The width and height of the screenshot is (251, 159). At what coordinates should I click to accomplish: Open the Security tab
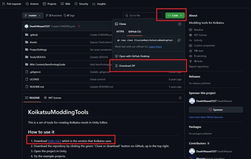81,4
